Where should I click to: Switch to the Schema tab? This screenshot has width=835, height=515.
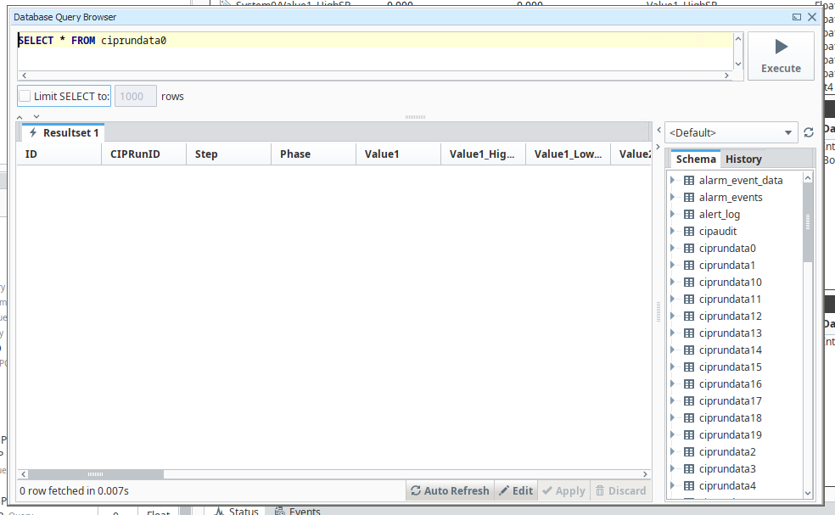pyautogui.click(x=696, y=159)
